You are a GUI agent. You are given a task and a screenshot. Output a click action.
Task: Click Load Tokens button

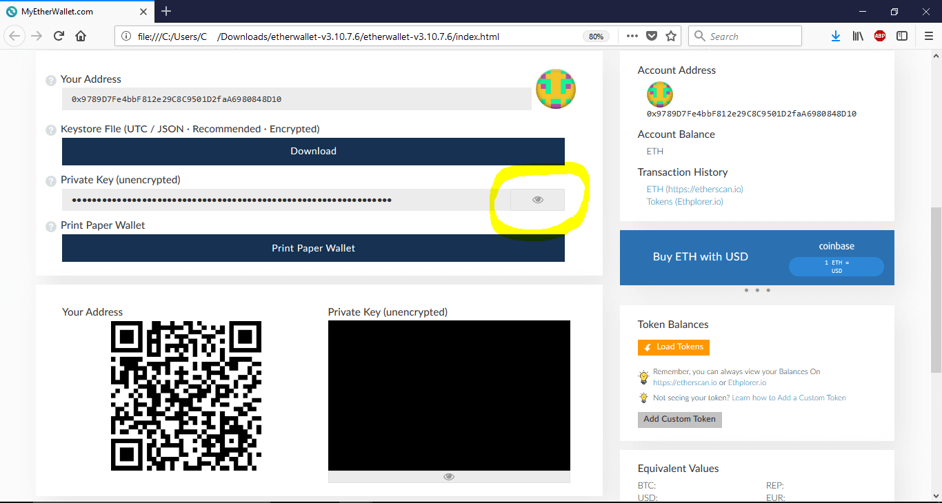click(x=674, y=347)
